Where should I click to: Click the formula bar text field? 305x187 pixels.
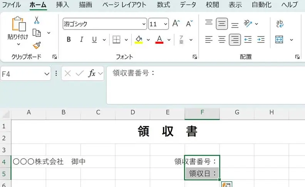(206, 85)
